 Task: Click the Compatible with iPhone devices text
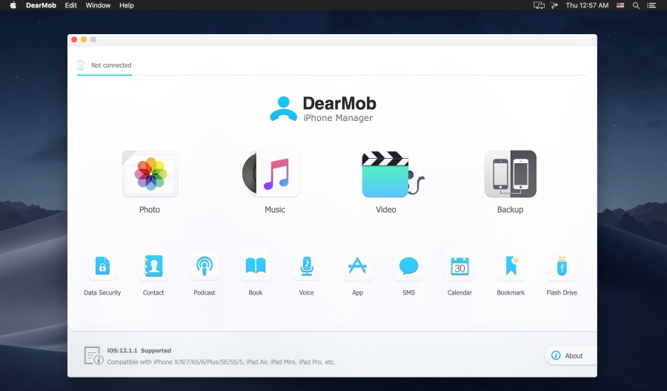pos(221,362)
